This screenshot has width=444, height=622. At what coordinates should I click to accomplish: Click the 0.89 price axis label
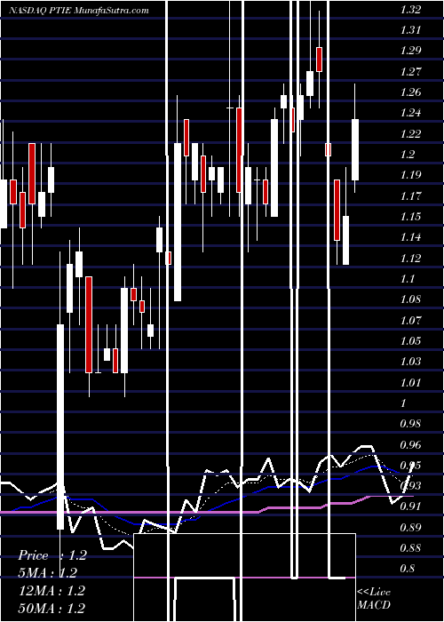tap(410, 527)
